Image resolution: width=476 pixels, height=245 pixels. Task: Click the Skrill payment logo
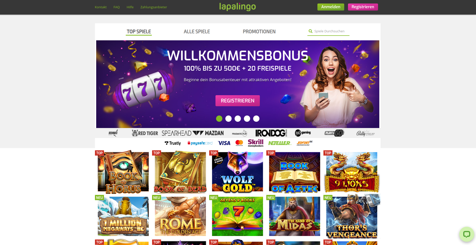pyautogui.click(x=256, y=143)
